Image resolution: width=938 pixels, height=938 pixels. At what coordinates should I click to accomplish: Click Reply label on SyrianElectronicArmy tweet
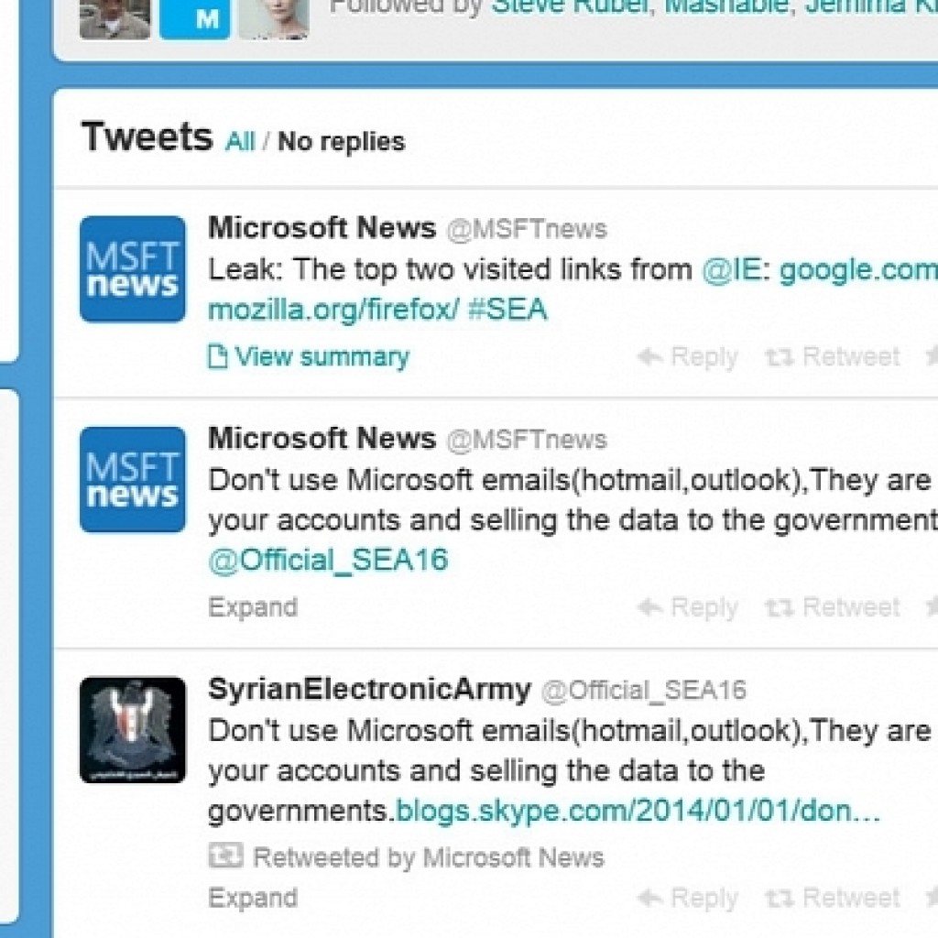[704, 899]
